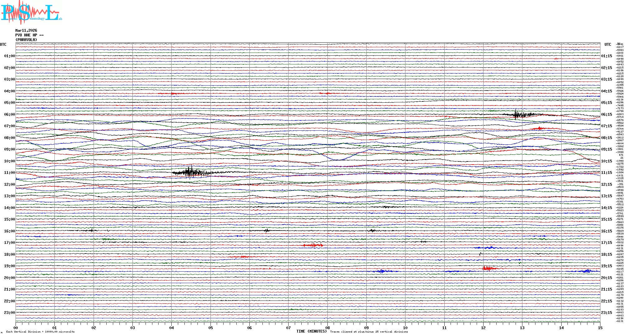Click the 'Each Vertical Division' scale note
Image resolution: width=625 pixels, height=336 pixels.
pos(40,332)
